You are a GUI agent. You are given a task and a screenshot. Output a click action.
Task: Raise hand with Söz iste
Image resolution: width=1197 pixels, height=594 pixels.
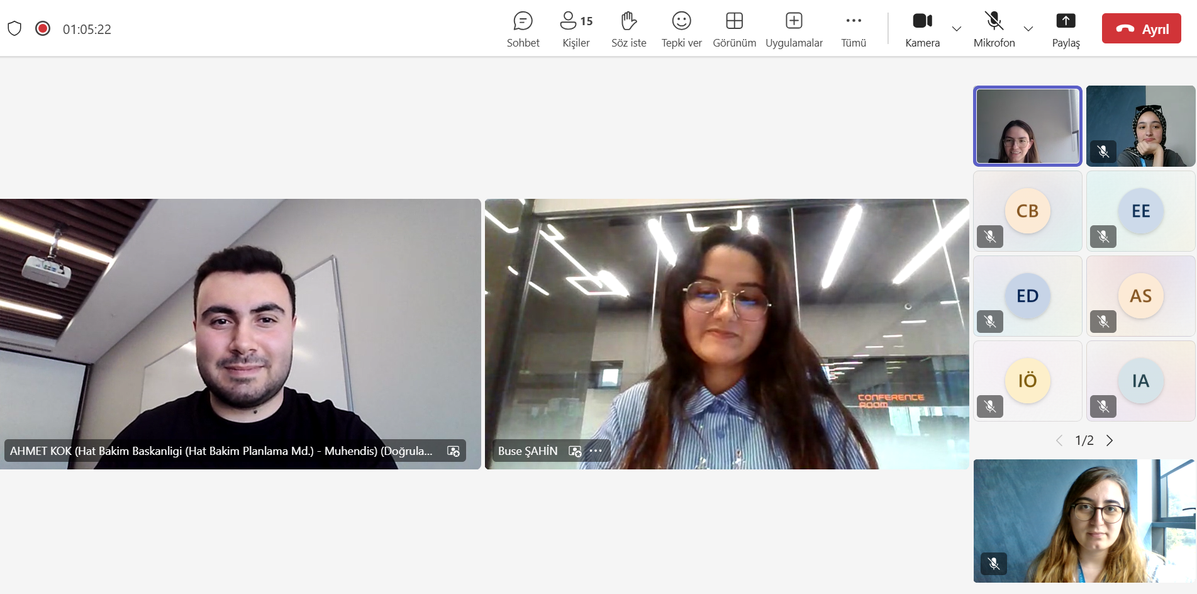[628, 29]
